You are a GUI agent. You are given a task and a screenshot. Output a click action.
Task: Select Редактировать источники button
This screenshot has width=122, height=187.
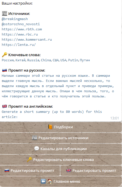61,138
